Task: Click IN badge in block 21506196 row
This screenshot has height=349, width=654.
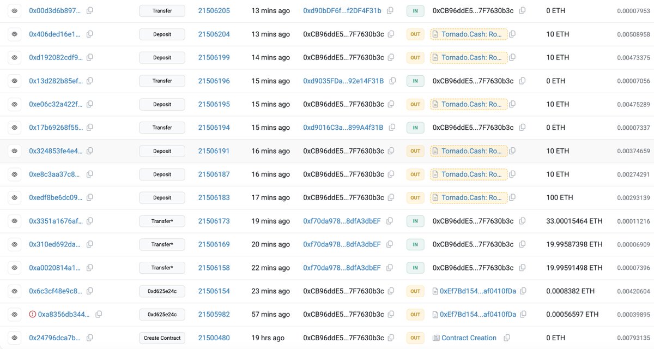Action: [x=415, y=81]
